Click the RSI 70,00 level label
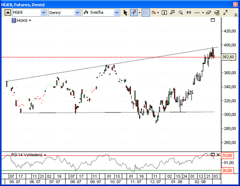The width and height of the screenshot is (240, 186). pos(227,155)
